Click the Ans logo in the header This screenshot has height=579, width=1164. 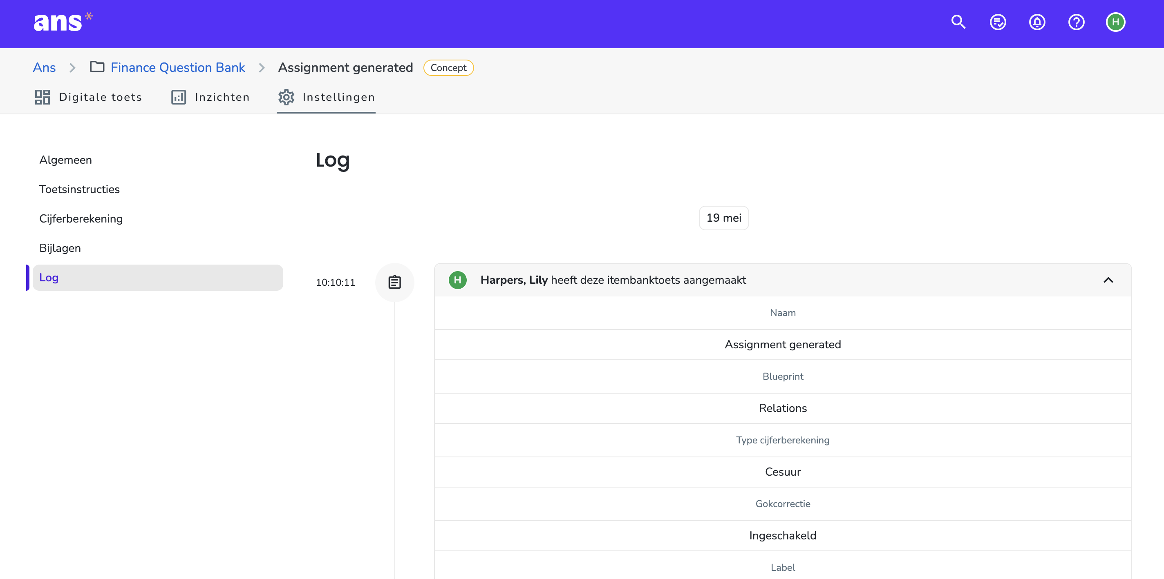pyautogui.click(x=63, y=22)
